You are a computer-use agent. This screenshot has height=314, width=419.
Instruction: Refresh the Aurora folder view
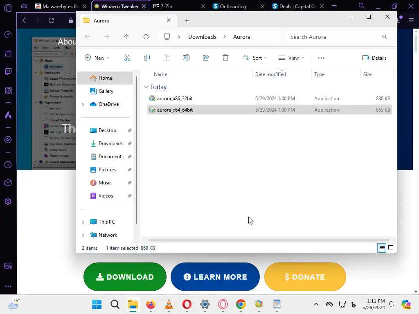coord(146,37)
